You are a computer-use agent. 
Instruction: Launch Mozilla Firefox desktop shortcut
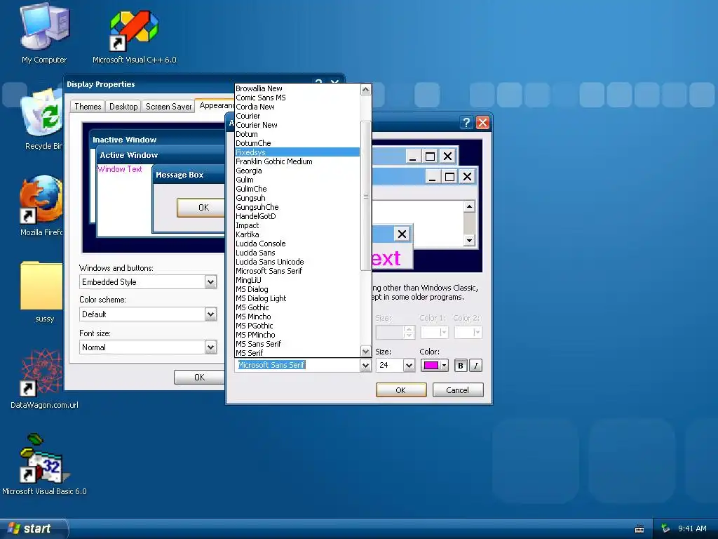click(x=41, y=206)
